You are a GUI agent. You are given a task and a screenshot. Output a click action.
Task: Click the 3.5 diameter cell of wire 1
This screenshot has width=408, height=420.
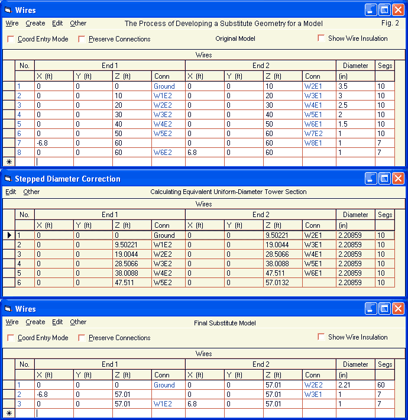pyautogui.click(x=355, y=86)
